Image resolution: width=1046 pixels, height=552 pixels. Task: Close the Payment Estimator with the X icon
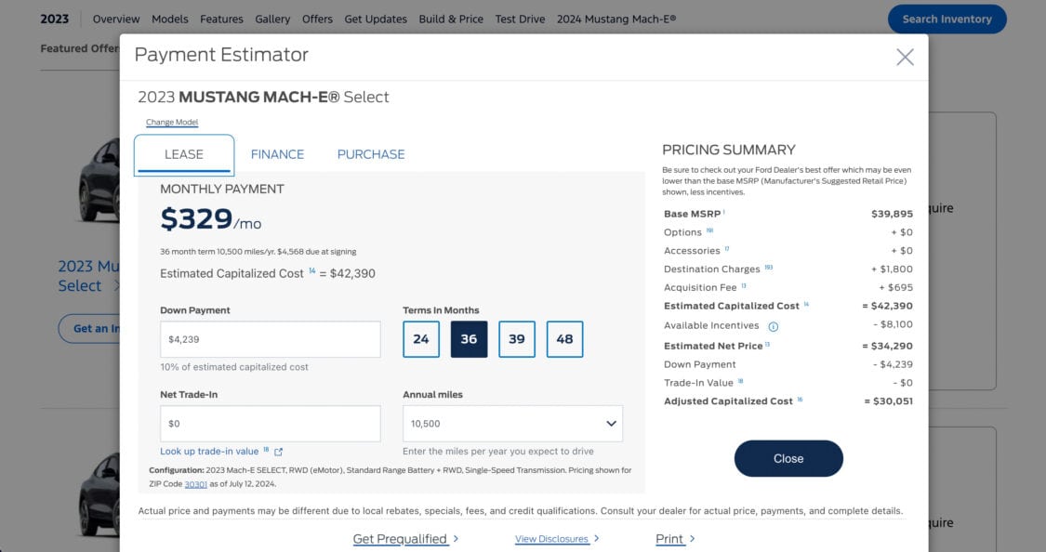click(905, 58)
